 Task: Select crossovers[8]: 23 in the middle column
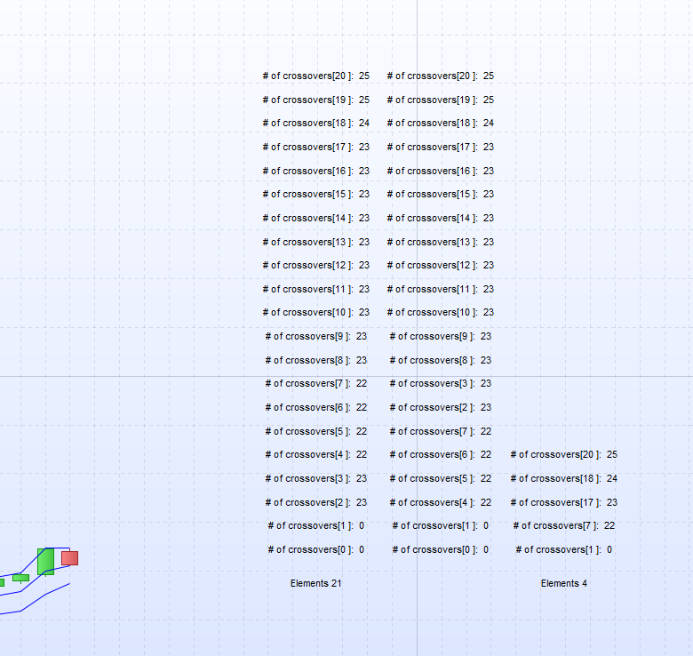click(440, 360)
